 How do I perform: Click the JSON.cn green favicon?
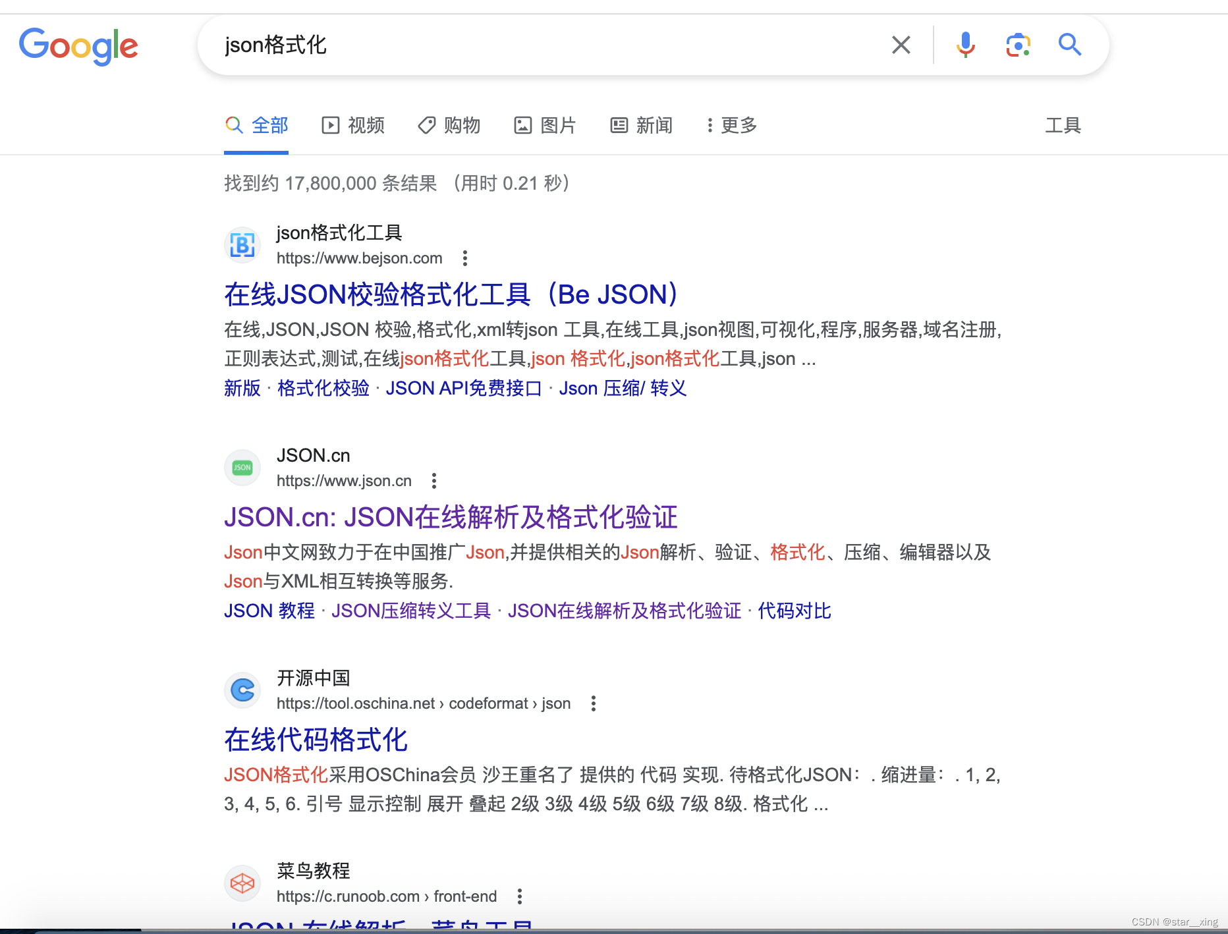242,468
